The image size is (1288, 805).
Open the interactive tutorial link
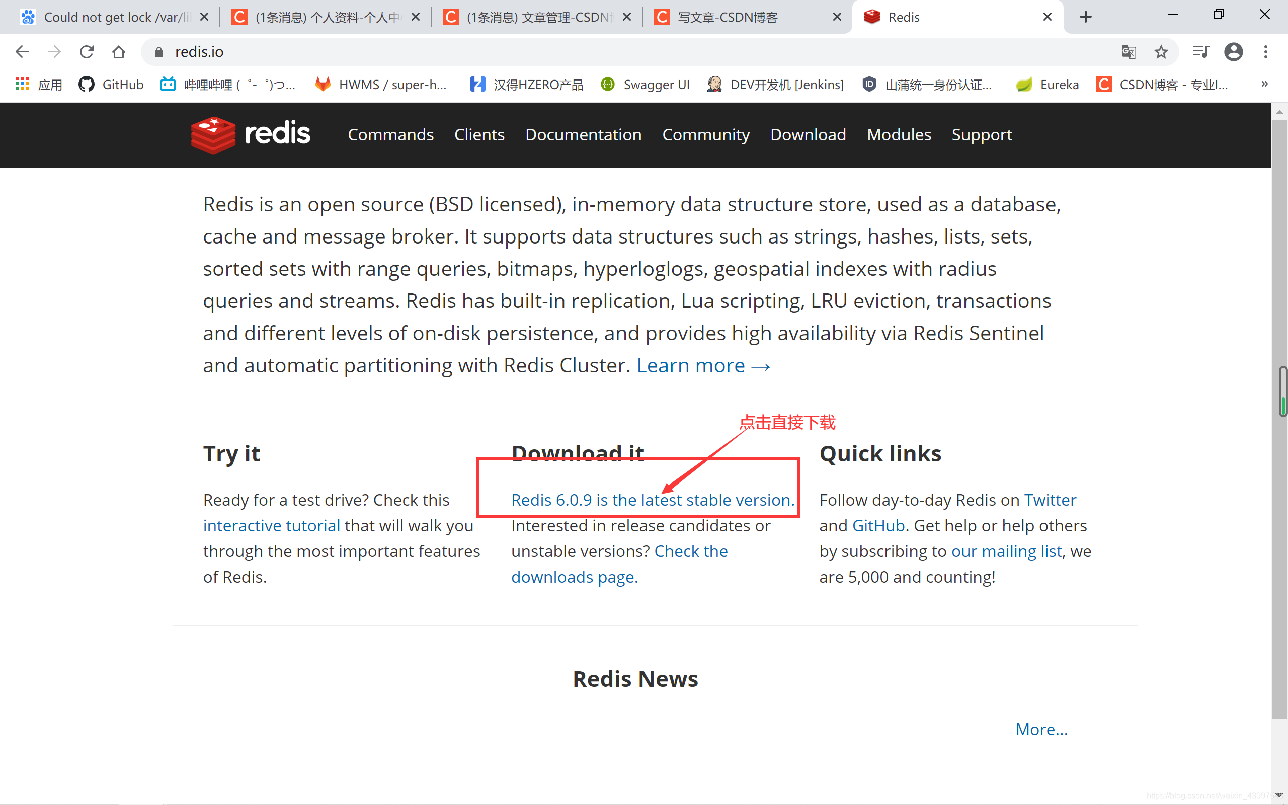click(x=272, y=525)
